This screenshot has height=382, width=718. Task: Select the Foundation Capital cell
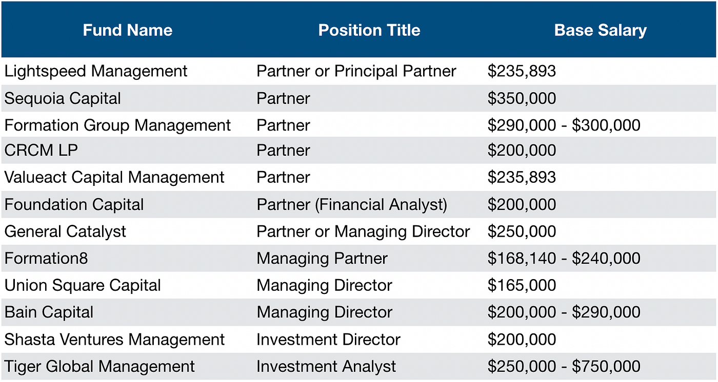point(74,205)
